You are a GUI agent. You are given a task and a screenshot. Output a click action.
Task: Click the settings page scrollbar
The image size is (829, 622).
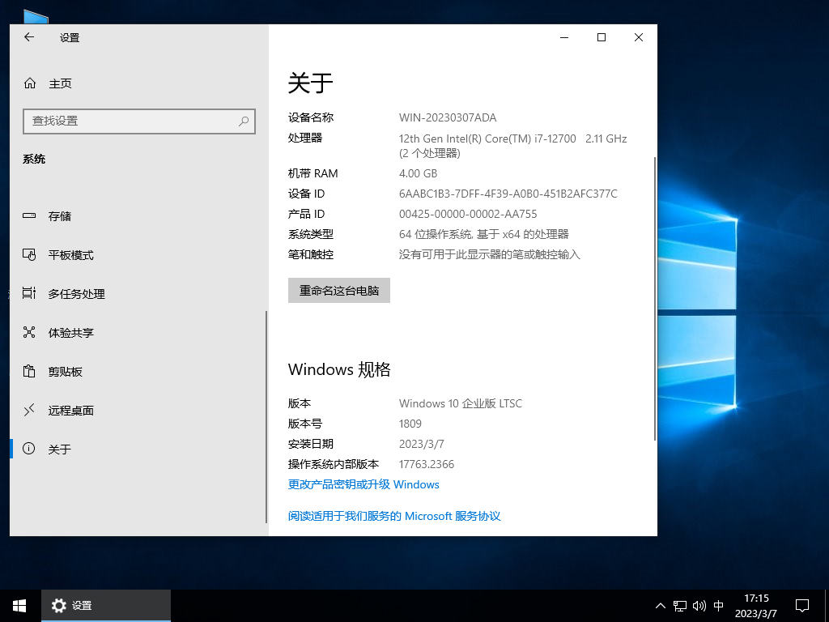(653, 243)
